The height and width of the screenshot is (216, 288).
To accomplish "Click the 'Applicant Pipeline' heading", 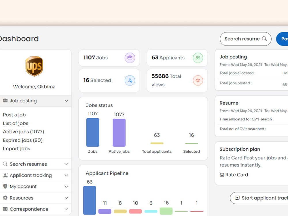I will (107, 173).
